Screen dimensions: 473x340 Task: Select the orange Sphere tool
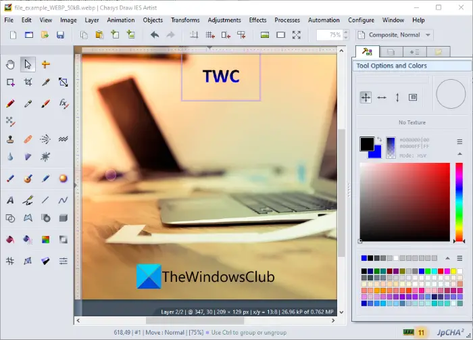click(64, 178)
